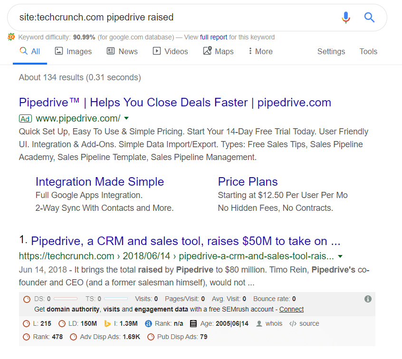
Task: Click the techcrunch.com green result URL
Action: (176, 256)
